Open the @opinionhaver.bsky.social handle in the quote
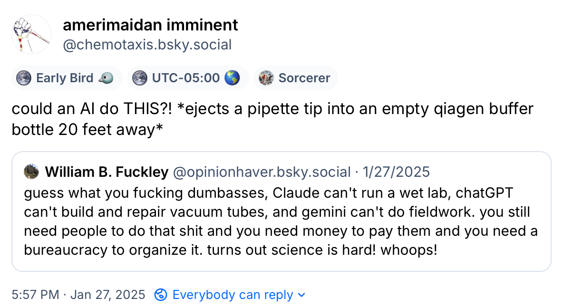 261,172
